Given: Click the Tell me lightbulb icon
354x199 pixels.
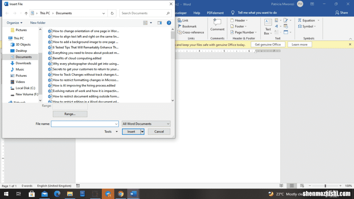Looking at the screenshot, I should 233,13.
